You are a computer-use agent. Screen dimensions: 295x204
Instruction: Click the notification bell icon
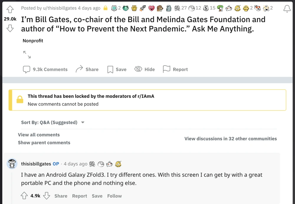coord(287,9)
